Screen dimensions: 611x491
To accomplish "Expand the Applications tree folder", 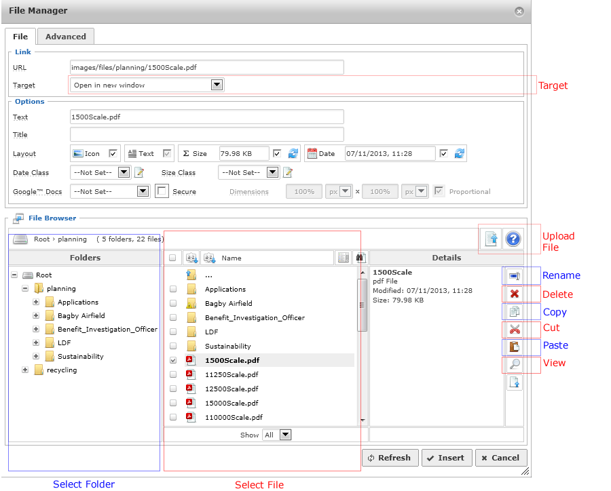I will pos(36,302).
